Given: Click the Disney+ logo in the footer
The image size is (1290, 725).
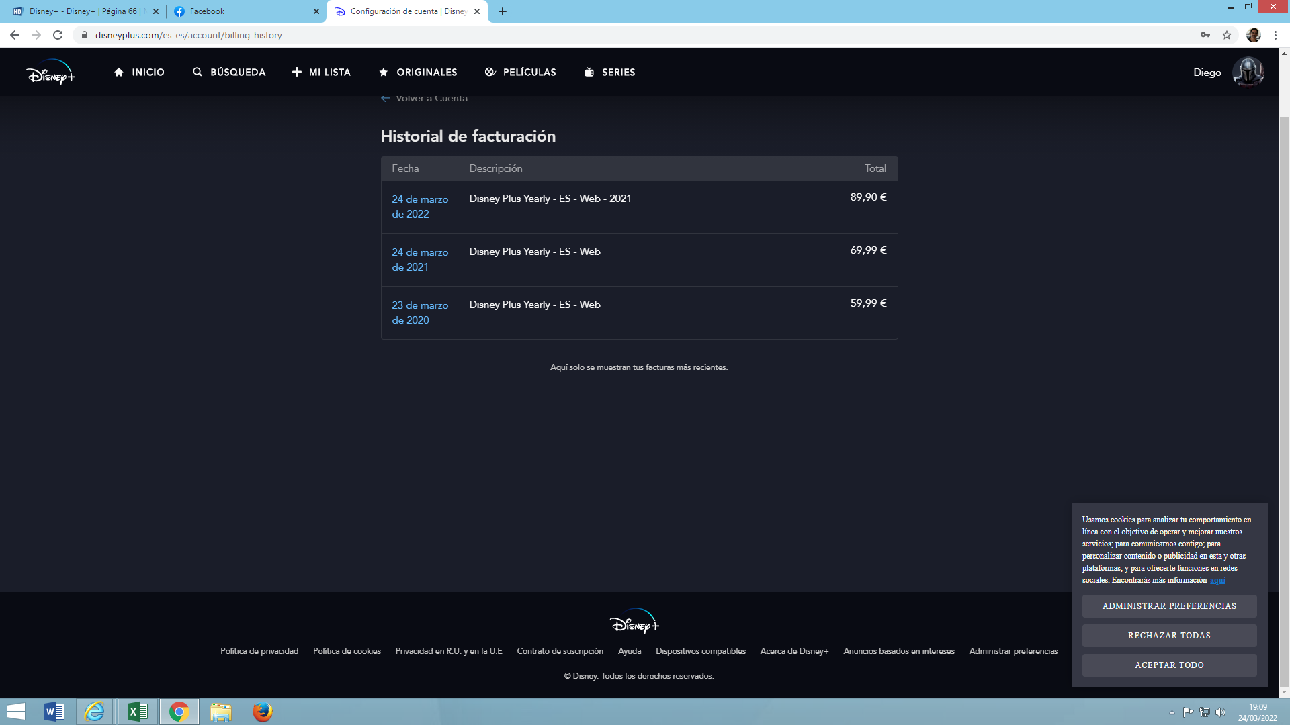Looking at the screenshot, I should pyautogui.click(x=634, y=622).
